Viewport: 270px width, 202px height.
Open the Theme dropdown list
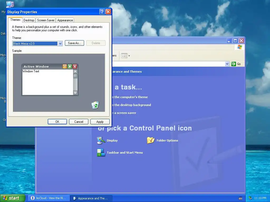[60, 44]
